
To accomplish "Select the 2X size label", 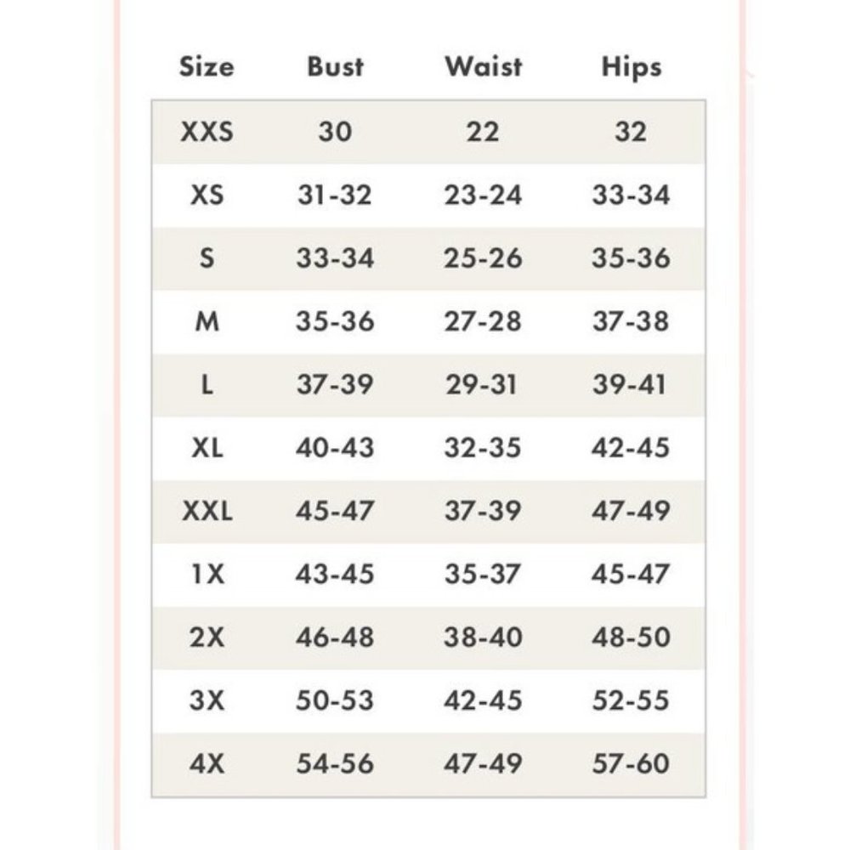I will pyautogui.click(x=207, y=637).
